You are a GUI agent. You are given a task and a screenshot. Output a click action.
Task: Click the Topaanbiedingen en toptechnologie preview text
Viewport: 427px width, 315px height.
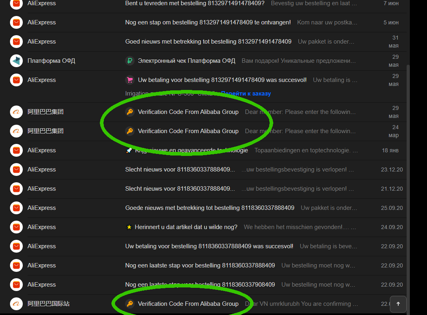coord(306,150)
